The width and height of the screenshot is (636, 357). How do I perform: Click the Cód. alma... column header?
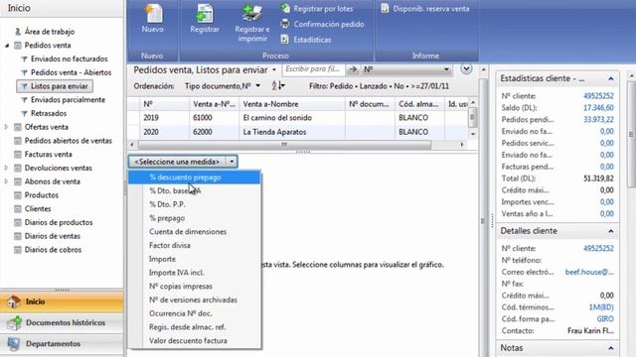click(419, 104)
